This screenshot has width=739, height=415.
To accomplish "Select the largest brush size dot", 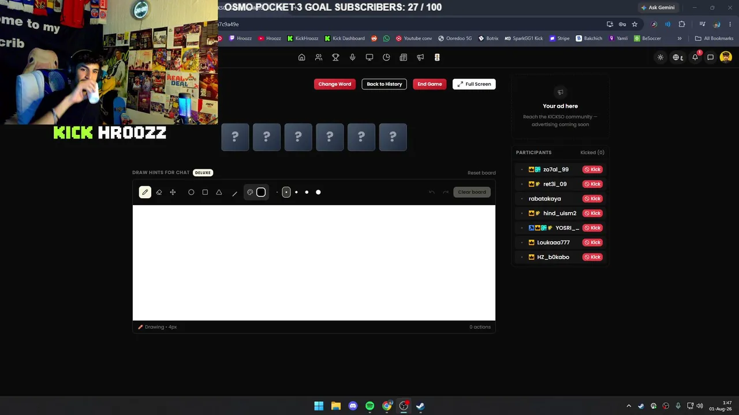I will click(318, 192).
